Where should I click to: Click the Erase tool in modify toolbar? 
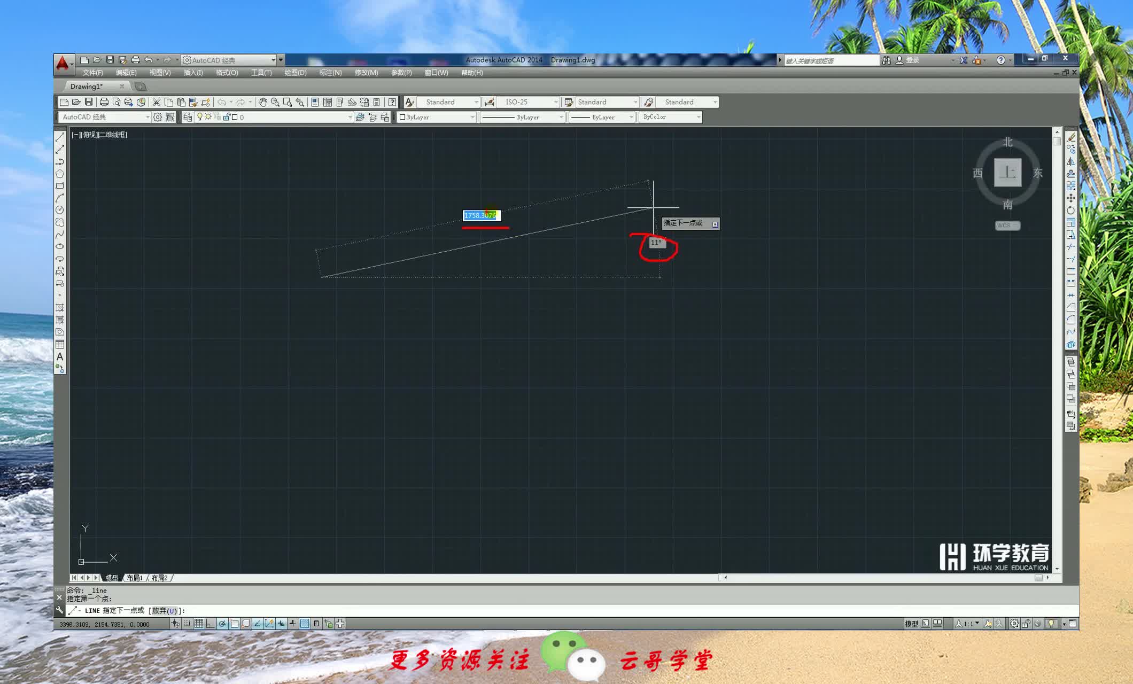(x=1071, y=137)
